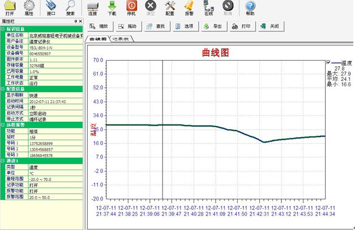
Task: Click the 报警 (Alarm) bell icon
Action: pos(189,8)
